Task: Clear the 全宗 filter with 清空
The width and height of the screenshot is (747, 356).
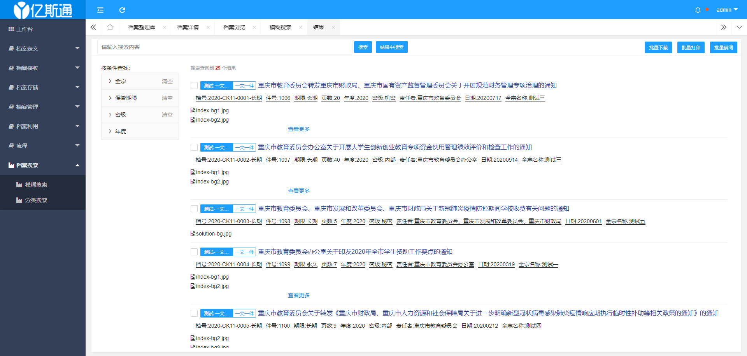Action: pyautogui.click(x=167, y=81)
